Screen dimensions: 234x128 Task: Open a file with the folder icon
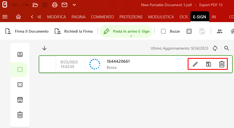[x=35, y=5]
